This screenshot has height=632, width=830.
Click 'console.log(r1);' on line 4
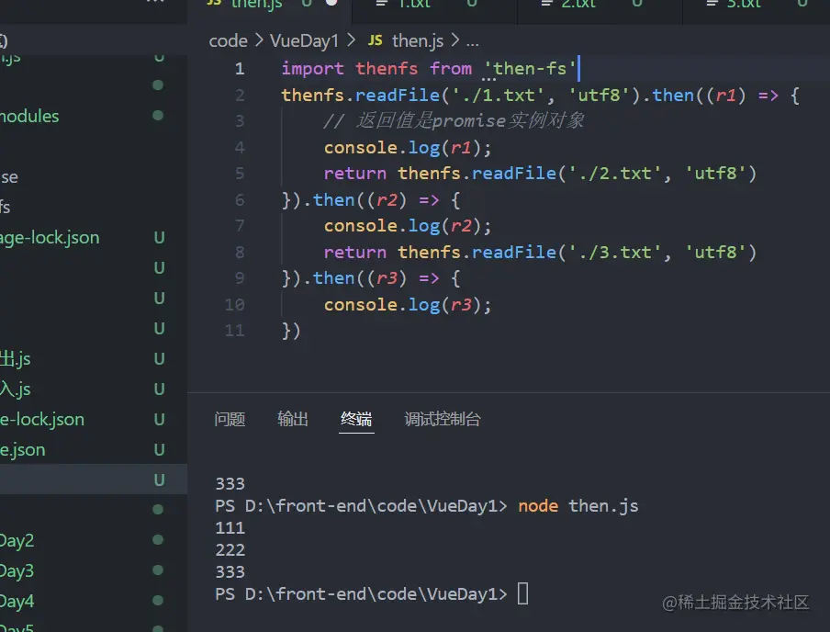click(408, 147)
